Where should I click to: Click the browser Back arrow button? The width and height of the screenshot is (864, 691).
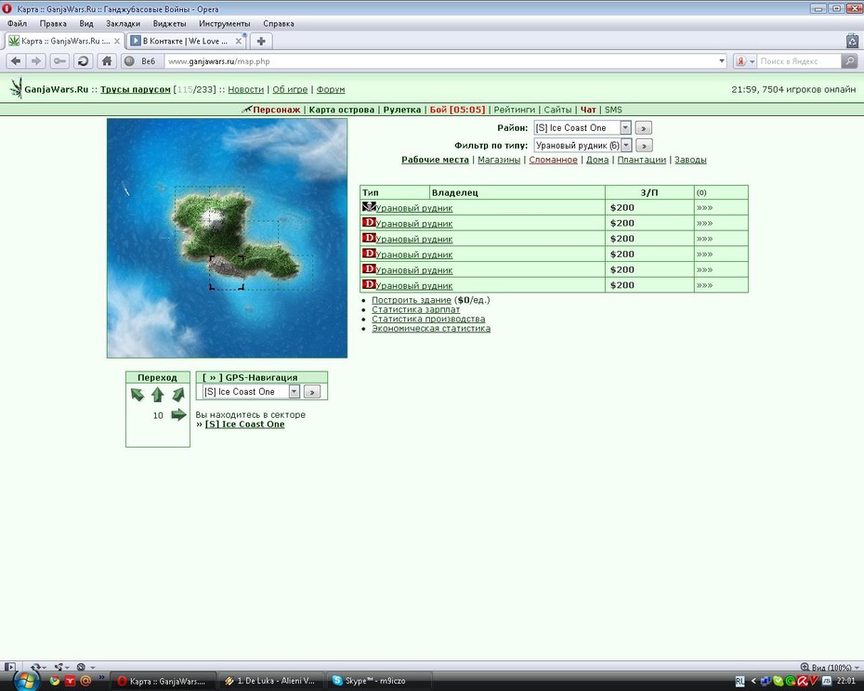tap(16, 61)
